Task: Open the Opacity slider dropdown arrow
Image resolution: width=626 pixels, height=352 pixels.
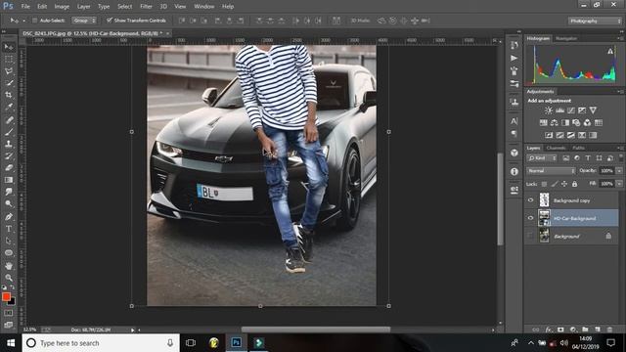Action: pyautogui.click(x=619, y=171)
